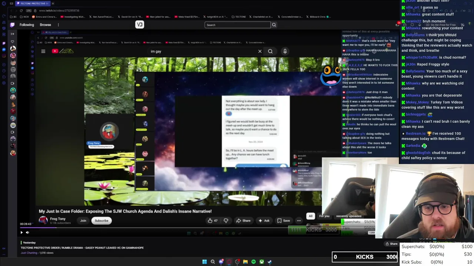Open the BC bookmarks folder

point(13,17)
